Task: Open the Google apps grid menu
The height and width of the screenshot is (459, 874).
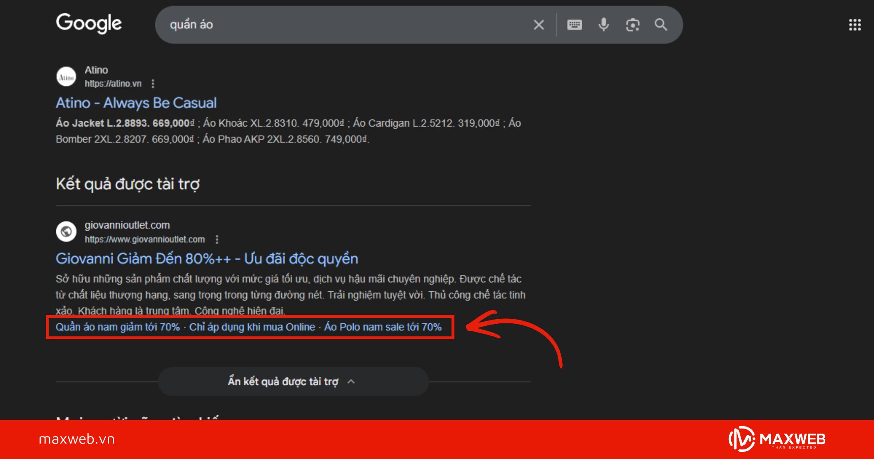Action: (x=854, y=25)
